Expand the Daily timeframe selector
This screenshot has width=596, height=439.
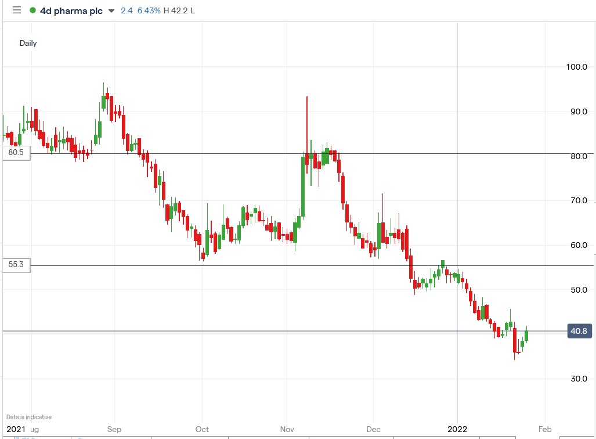click(x=28, y=43)
